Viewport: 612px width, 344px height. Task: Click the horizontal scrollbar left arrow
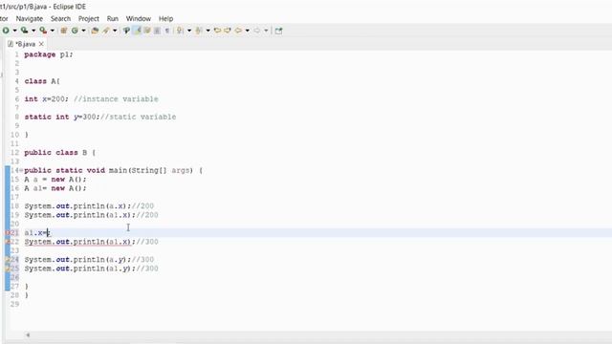click(28, 334)
